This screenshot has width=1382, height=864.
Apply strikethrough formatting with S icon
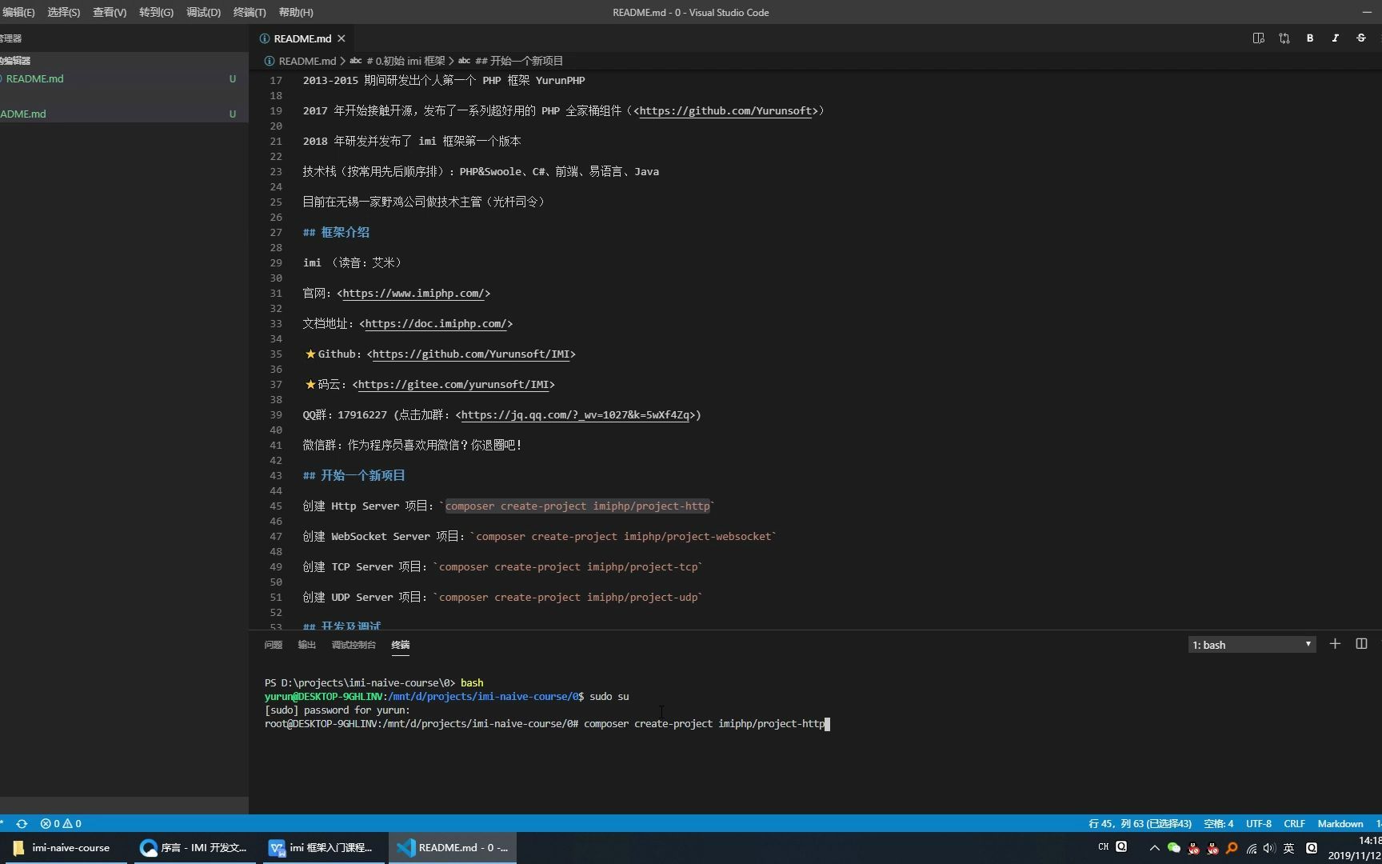point(1361,38)
